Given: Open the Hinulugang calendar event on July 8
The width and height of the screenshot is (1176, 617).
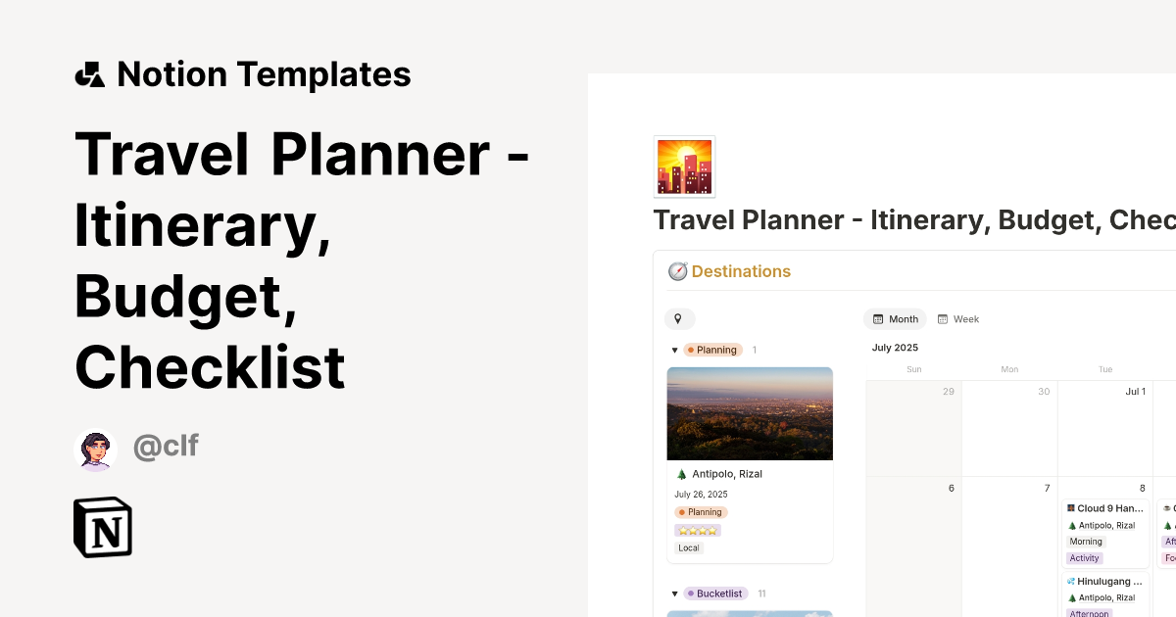Looking at the screenshot, I should (x=1109, y=581).
